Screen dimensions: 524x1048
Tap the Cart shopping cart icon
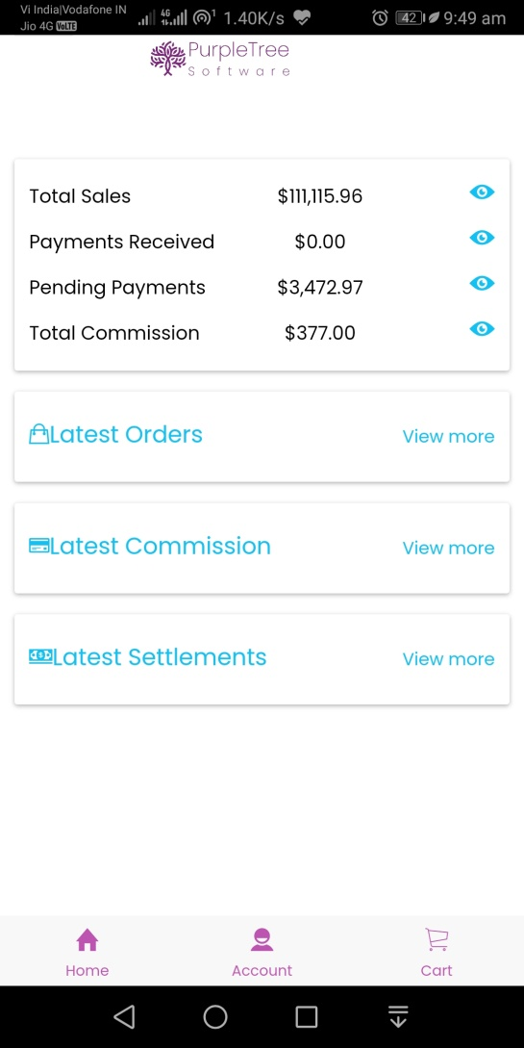pyautogui.click(x=437, y=939)
